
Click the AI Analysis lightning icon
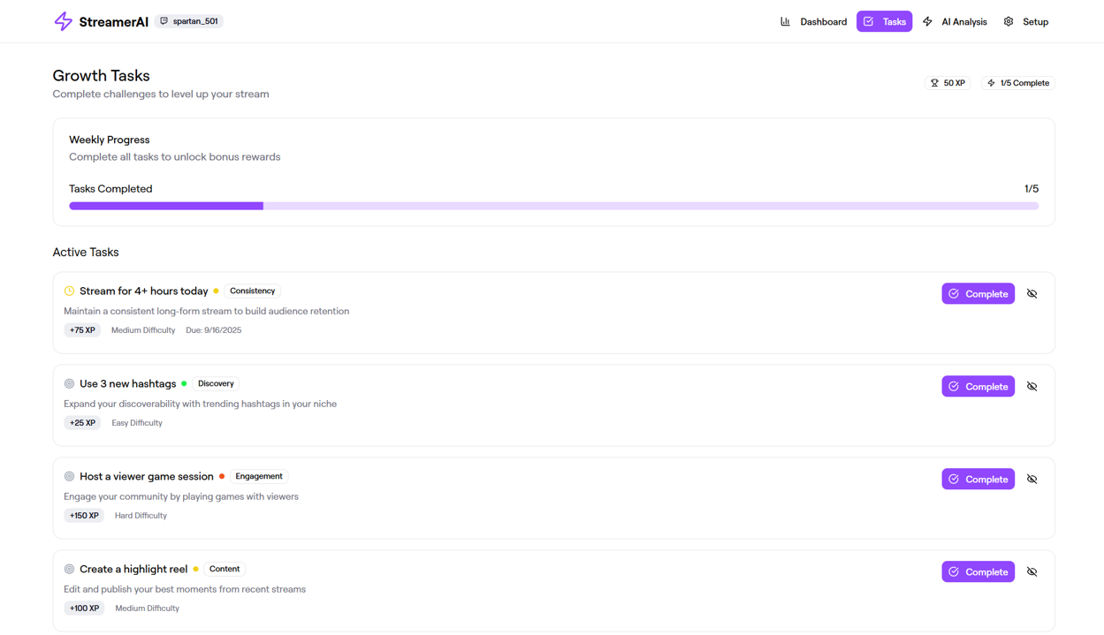[x=927, y=21]
